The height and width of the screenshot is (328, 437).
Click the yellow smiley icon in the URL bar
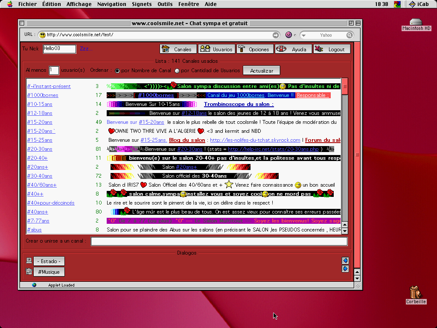pos(42,35)
